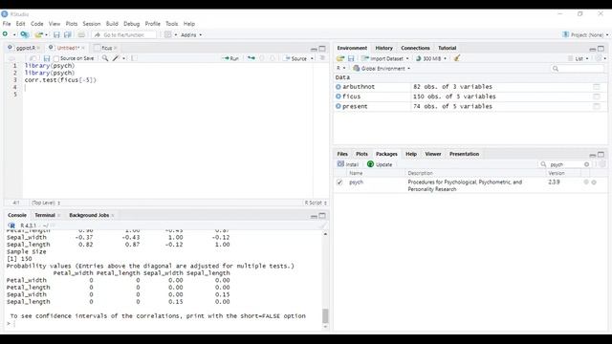Click the Source button
Image resolution: width=612 pixels, height=344 pixels.
[x=295, y=58]
